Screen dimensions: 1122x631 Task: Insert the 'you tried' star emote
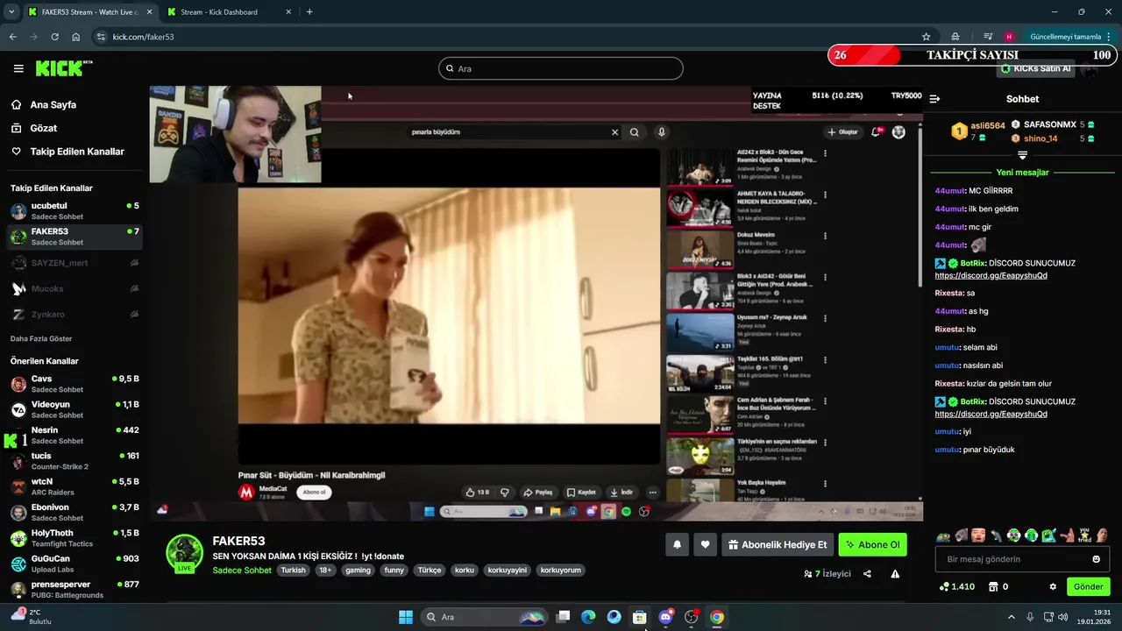pyautogui.click(x=1084, y=535)
